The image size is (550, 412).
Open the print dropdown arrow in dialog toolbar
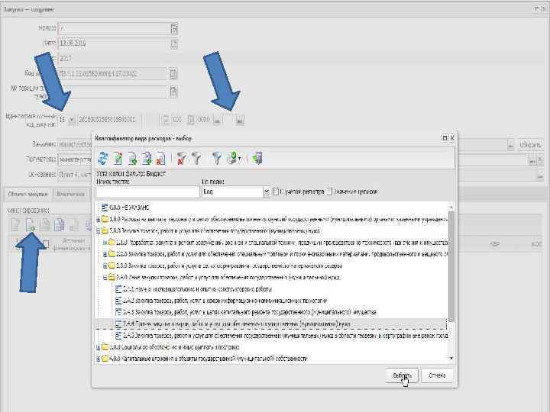240,159
